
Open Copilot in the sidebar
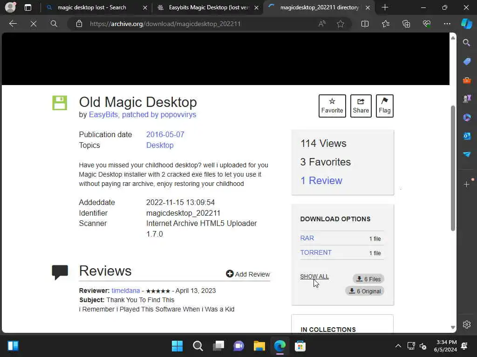pyautogui.click(x=467, y=24)
